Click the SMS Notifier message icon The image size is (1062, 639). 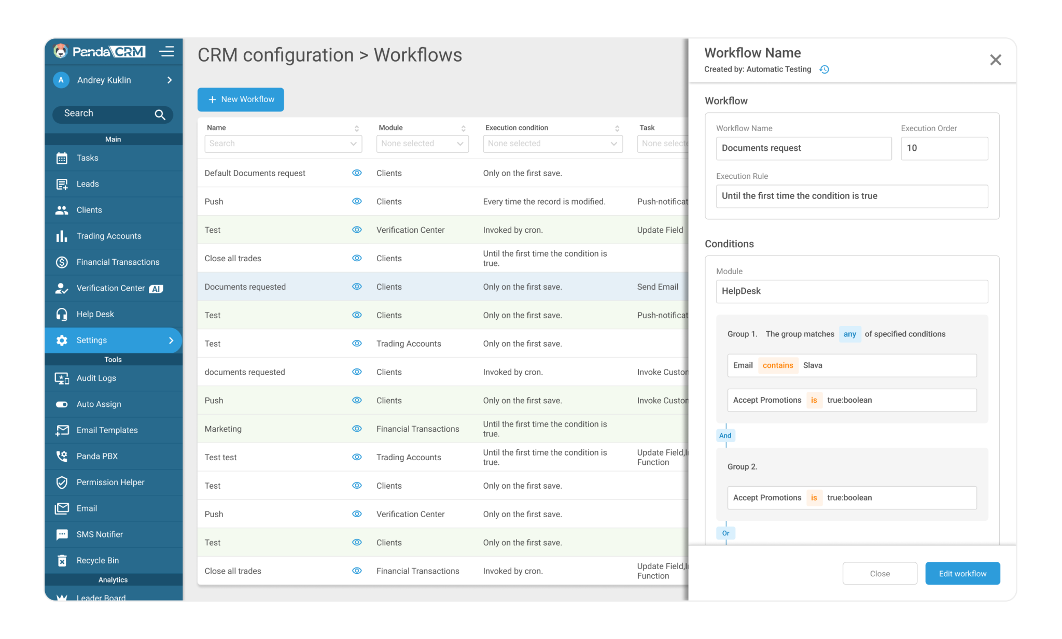tap(62, 534)
